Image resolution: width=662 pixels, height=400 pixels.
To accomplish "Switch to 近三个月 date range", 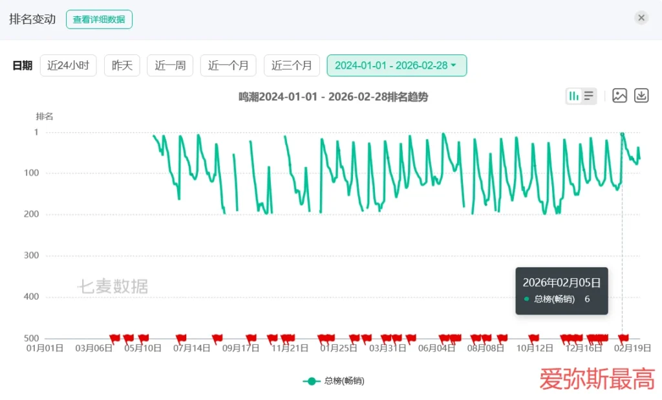I will point(292,65).
